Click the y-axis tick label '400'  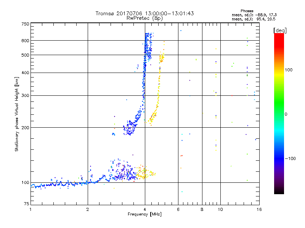click(x=25, y=73)
